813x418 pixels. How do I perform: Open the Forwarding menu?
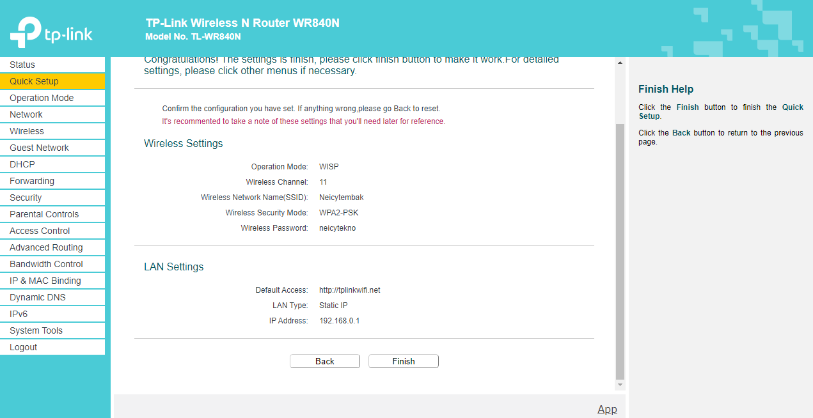(x=52, y=181)
